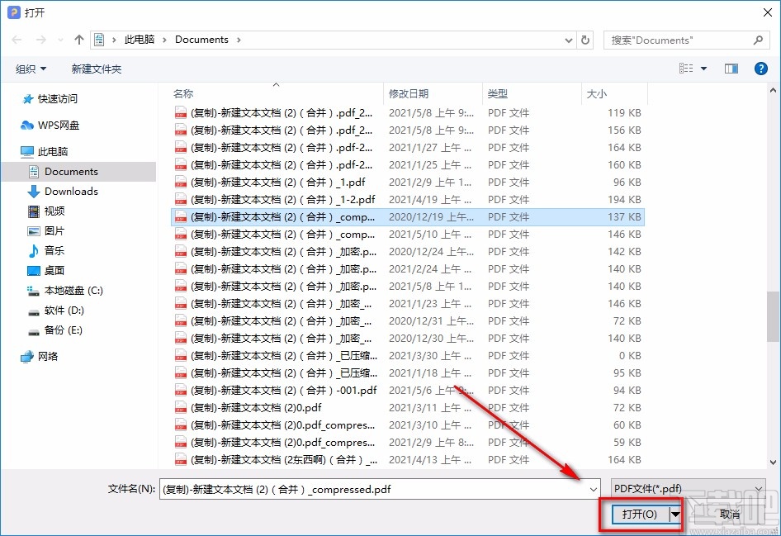The width and height of the screenshot is (781, 536).
Task: Select 备份 (E:) drive
Action: tap(63, 330)
